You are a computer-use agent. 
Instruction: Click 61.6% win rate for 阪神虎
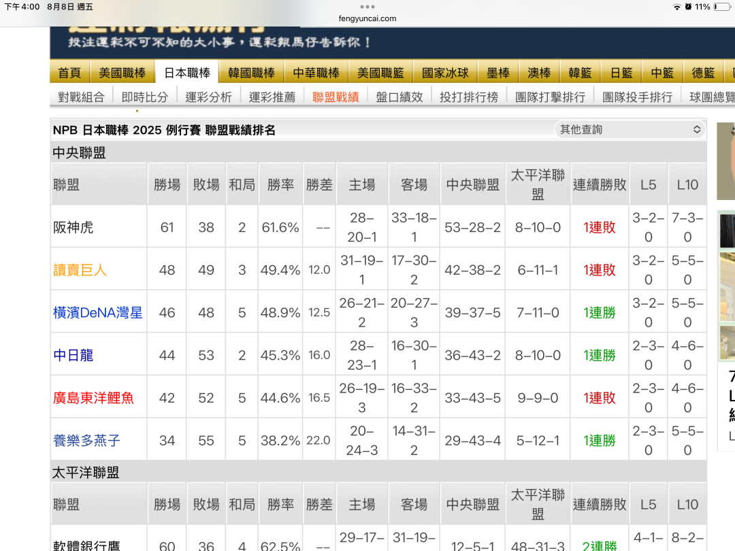(280, 227)
